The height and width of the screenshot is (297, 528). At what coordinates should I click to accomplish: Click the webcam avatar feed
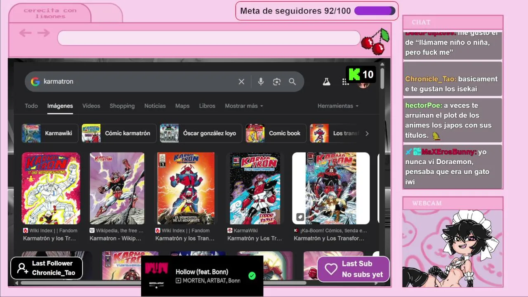[453, 248]
